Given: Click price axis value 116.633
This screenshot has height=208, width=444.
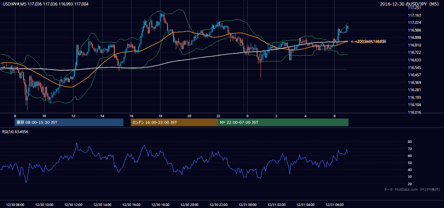Looking at the screenshot, I should point(414,60).
